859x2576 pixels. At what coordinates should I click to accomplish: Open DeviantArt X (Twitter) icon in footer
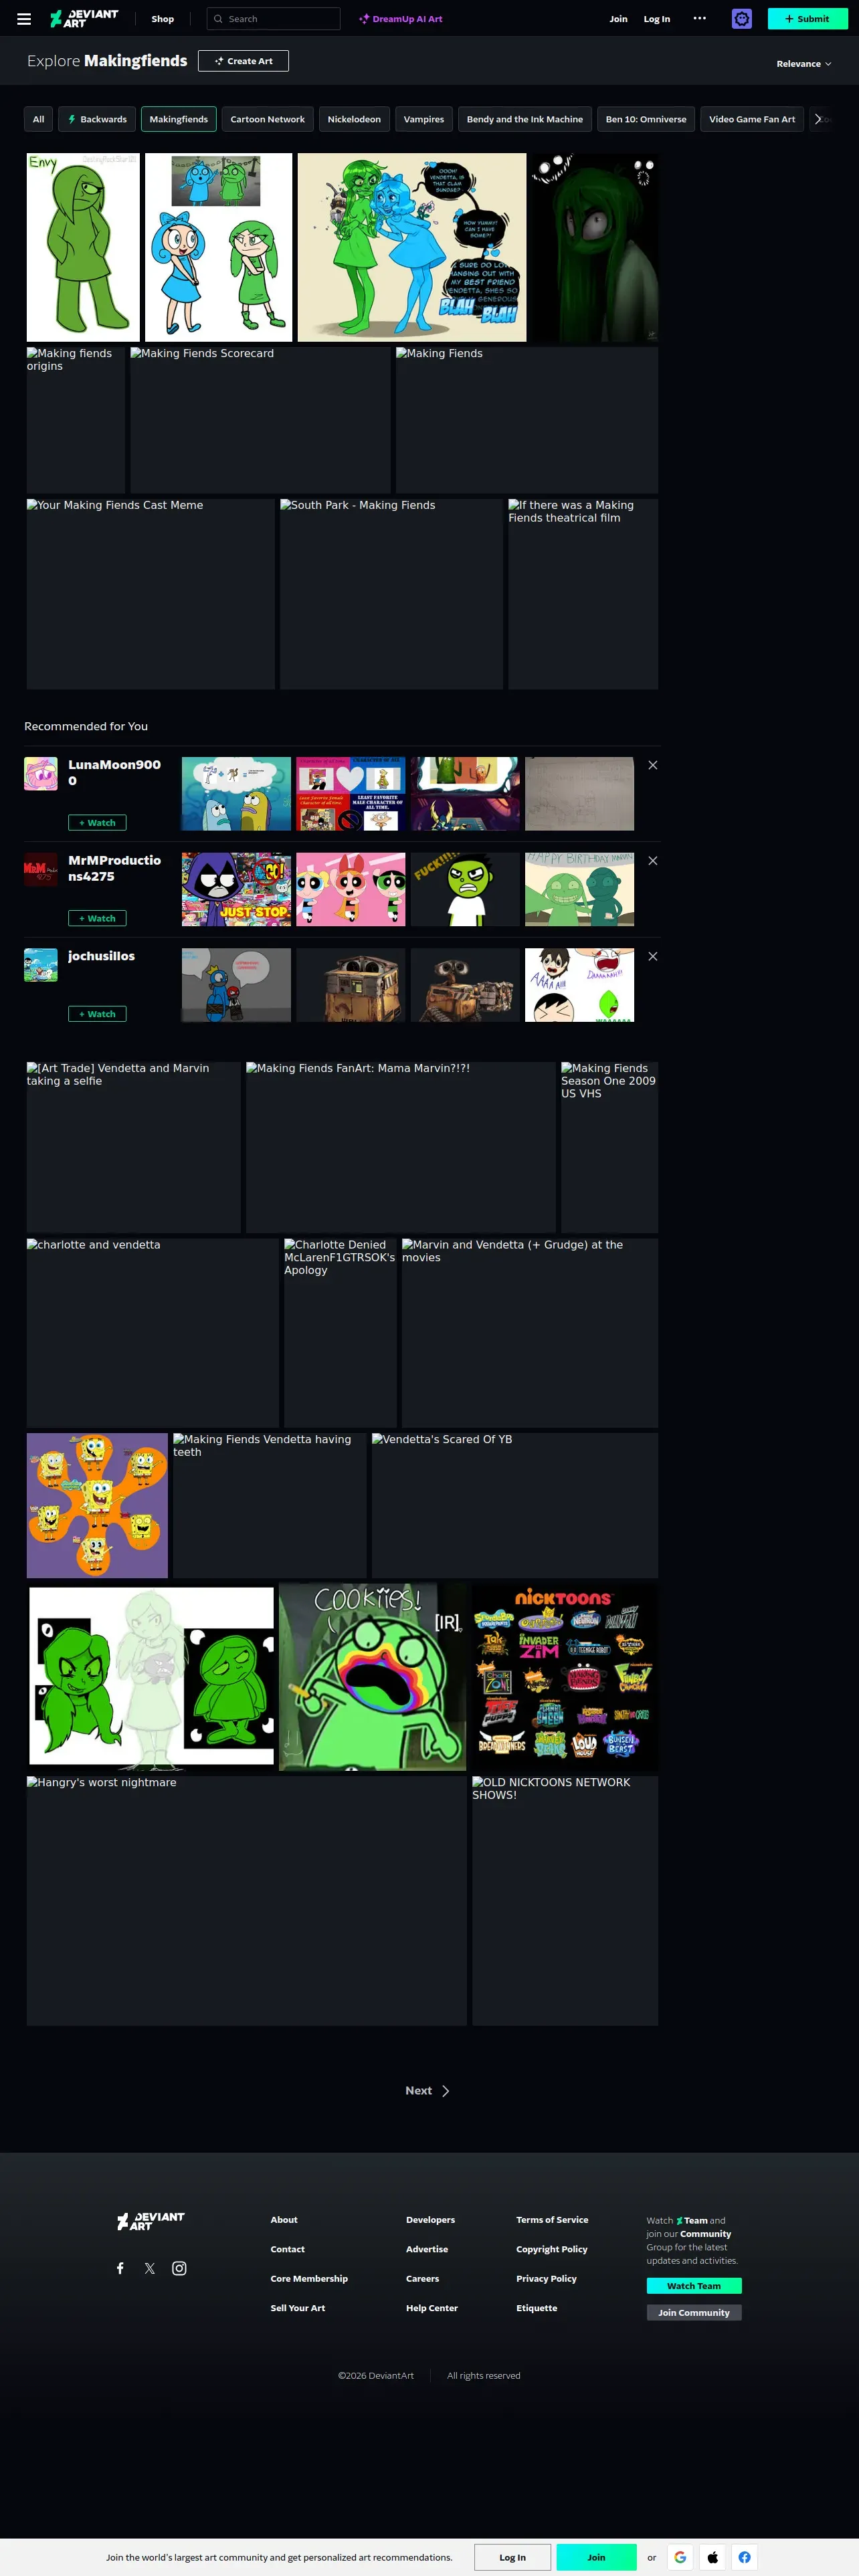tap(150, 2268)
